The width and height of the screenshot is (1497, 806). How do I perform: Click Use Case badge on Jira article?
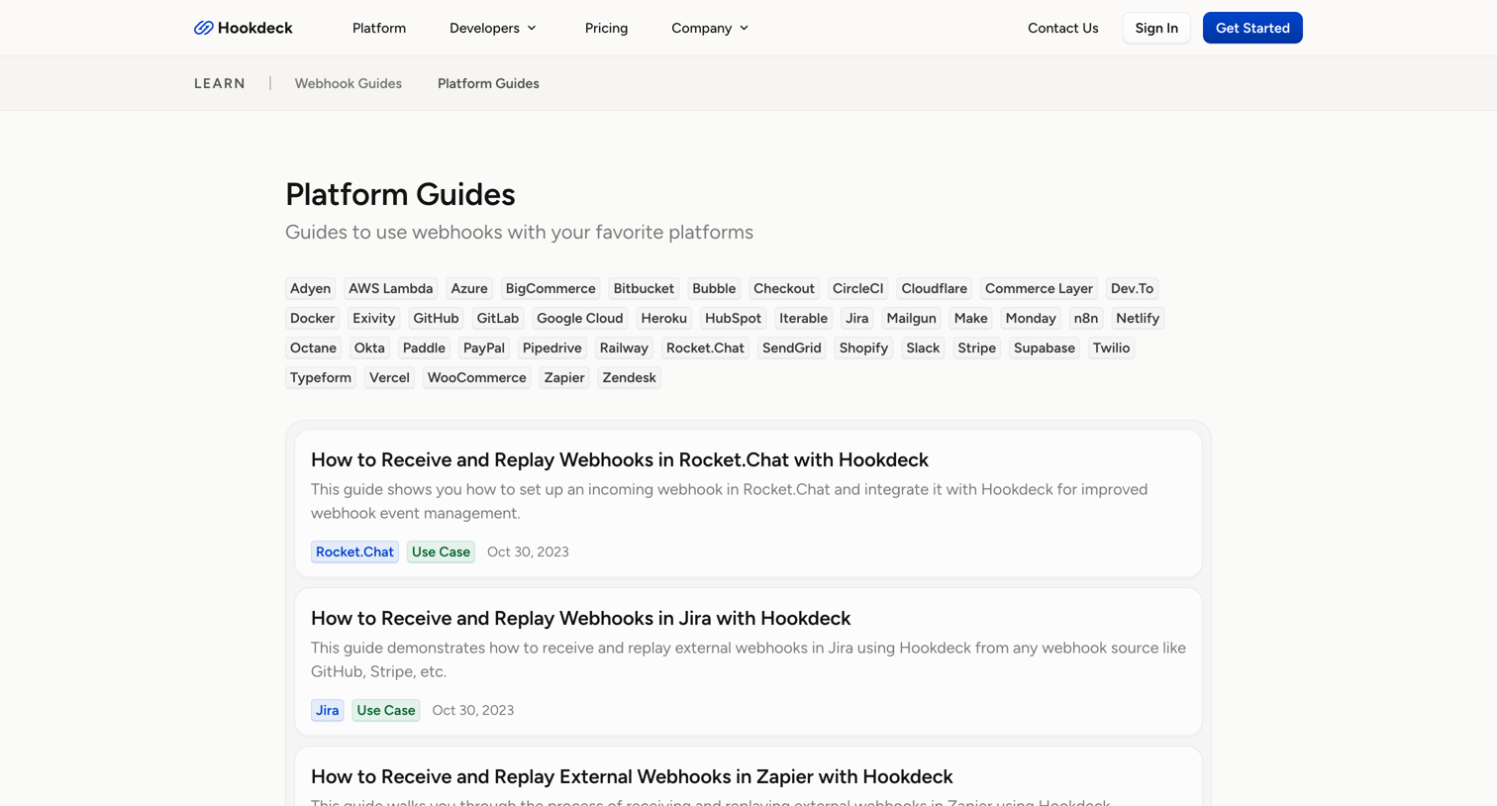pyautogui.click(x=386, y=710)
